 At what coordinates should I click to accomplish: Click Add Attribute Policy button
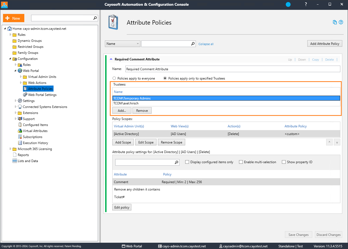pyautogui.click(x=325, y=44)
